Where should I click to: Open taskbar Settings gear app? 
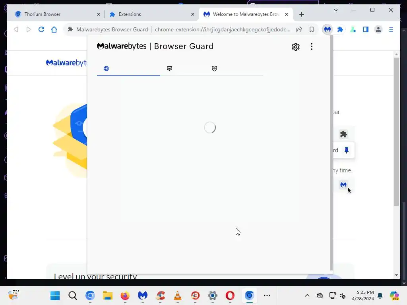(212, 295)
